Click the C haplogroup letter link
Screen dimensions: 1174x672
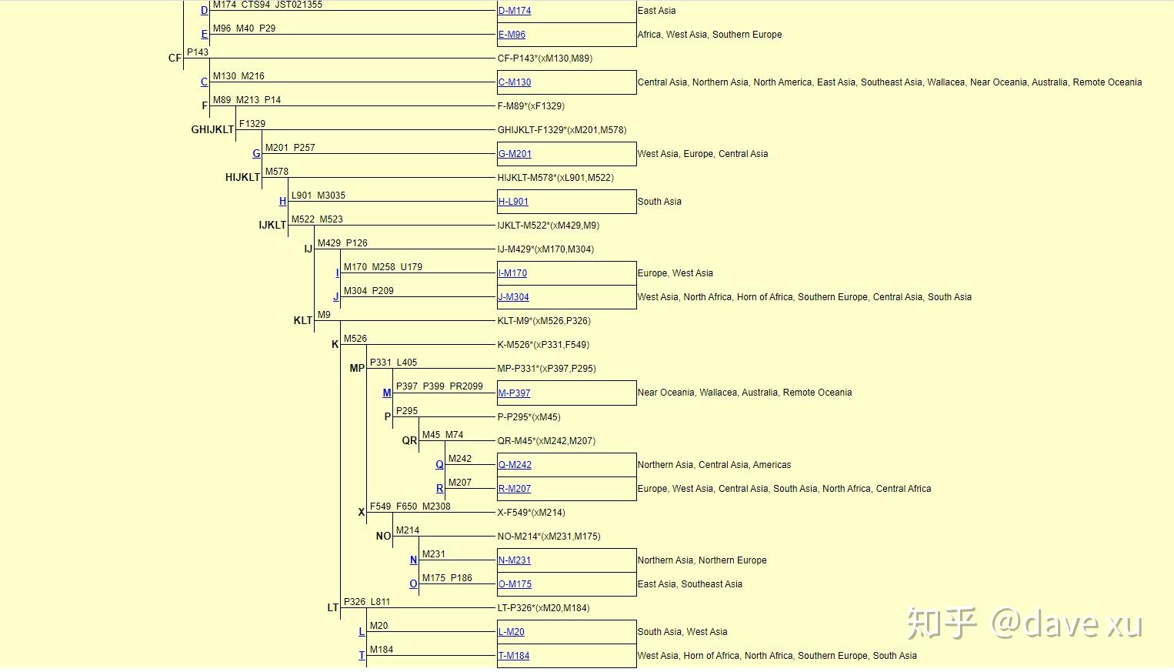(x=204, y=82)
